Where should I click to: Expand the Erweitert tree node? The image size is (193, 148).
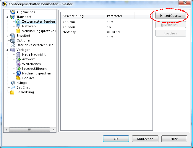tap(7, 36)
